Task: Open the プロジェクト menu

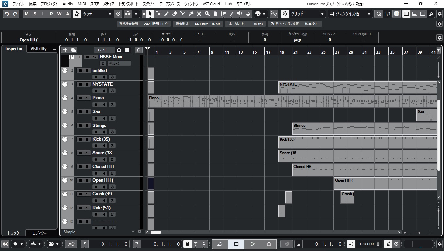Action: 50,4
